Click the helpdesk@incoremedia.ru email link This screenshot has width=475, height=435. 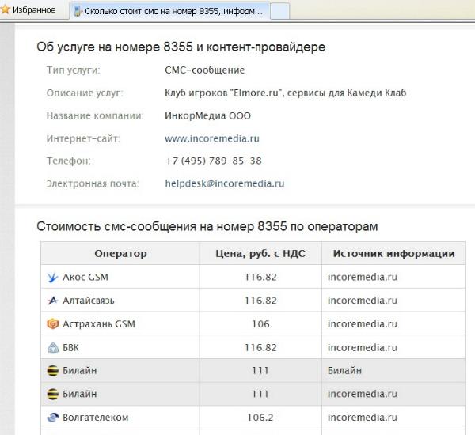pos(225,183)
